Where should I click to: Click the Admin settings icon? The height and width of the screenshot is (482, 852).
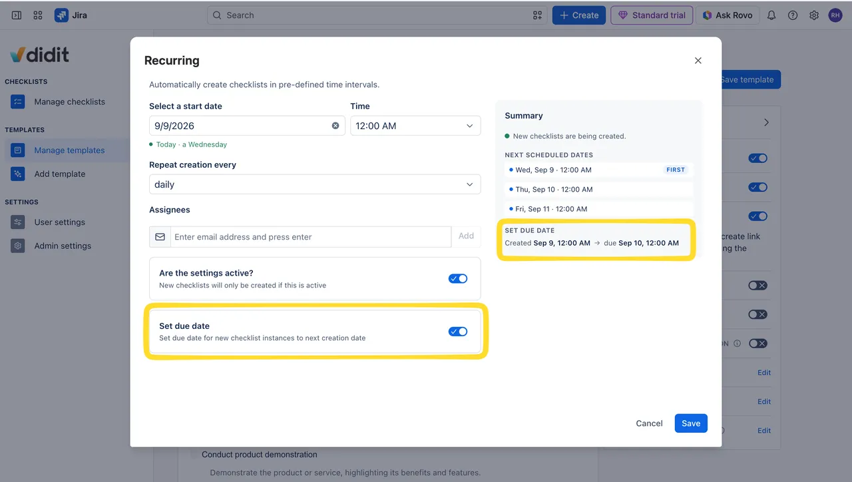[18, 246]
